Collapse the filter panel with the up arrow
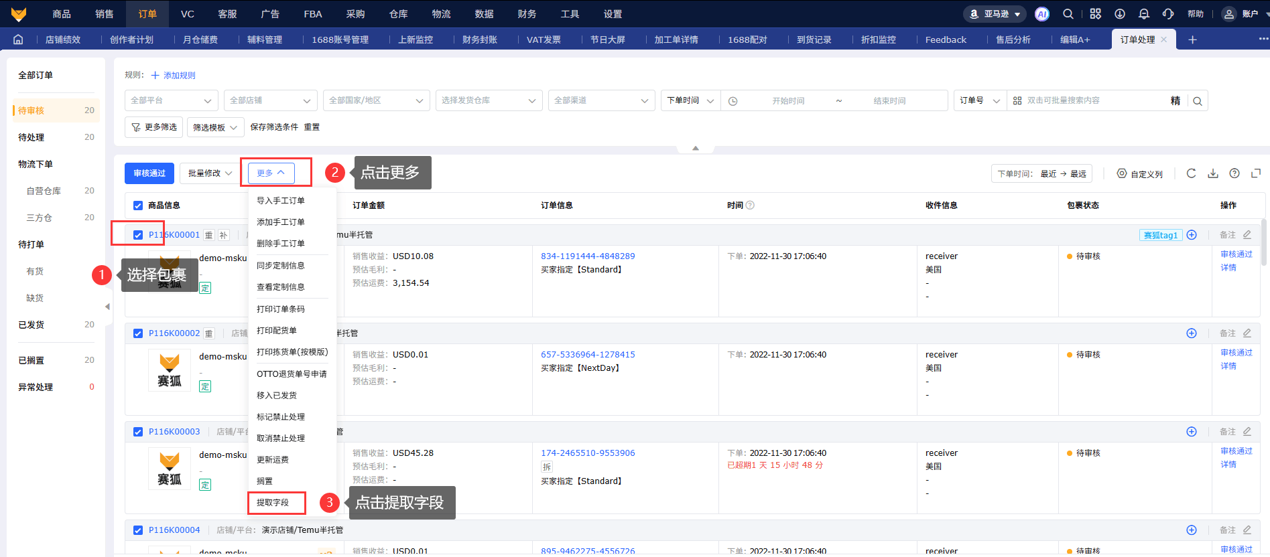 (x=696, y=148)
